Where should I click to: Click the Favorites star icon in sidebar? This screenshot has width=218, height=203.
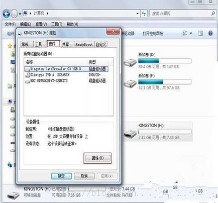click(x=10, y=46)
